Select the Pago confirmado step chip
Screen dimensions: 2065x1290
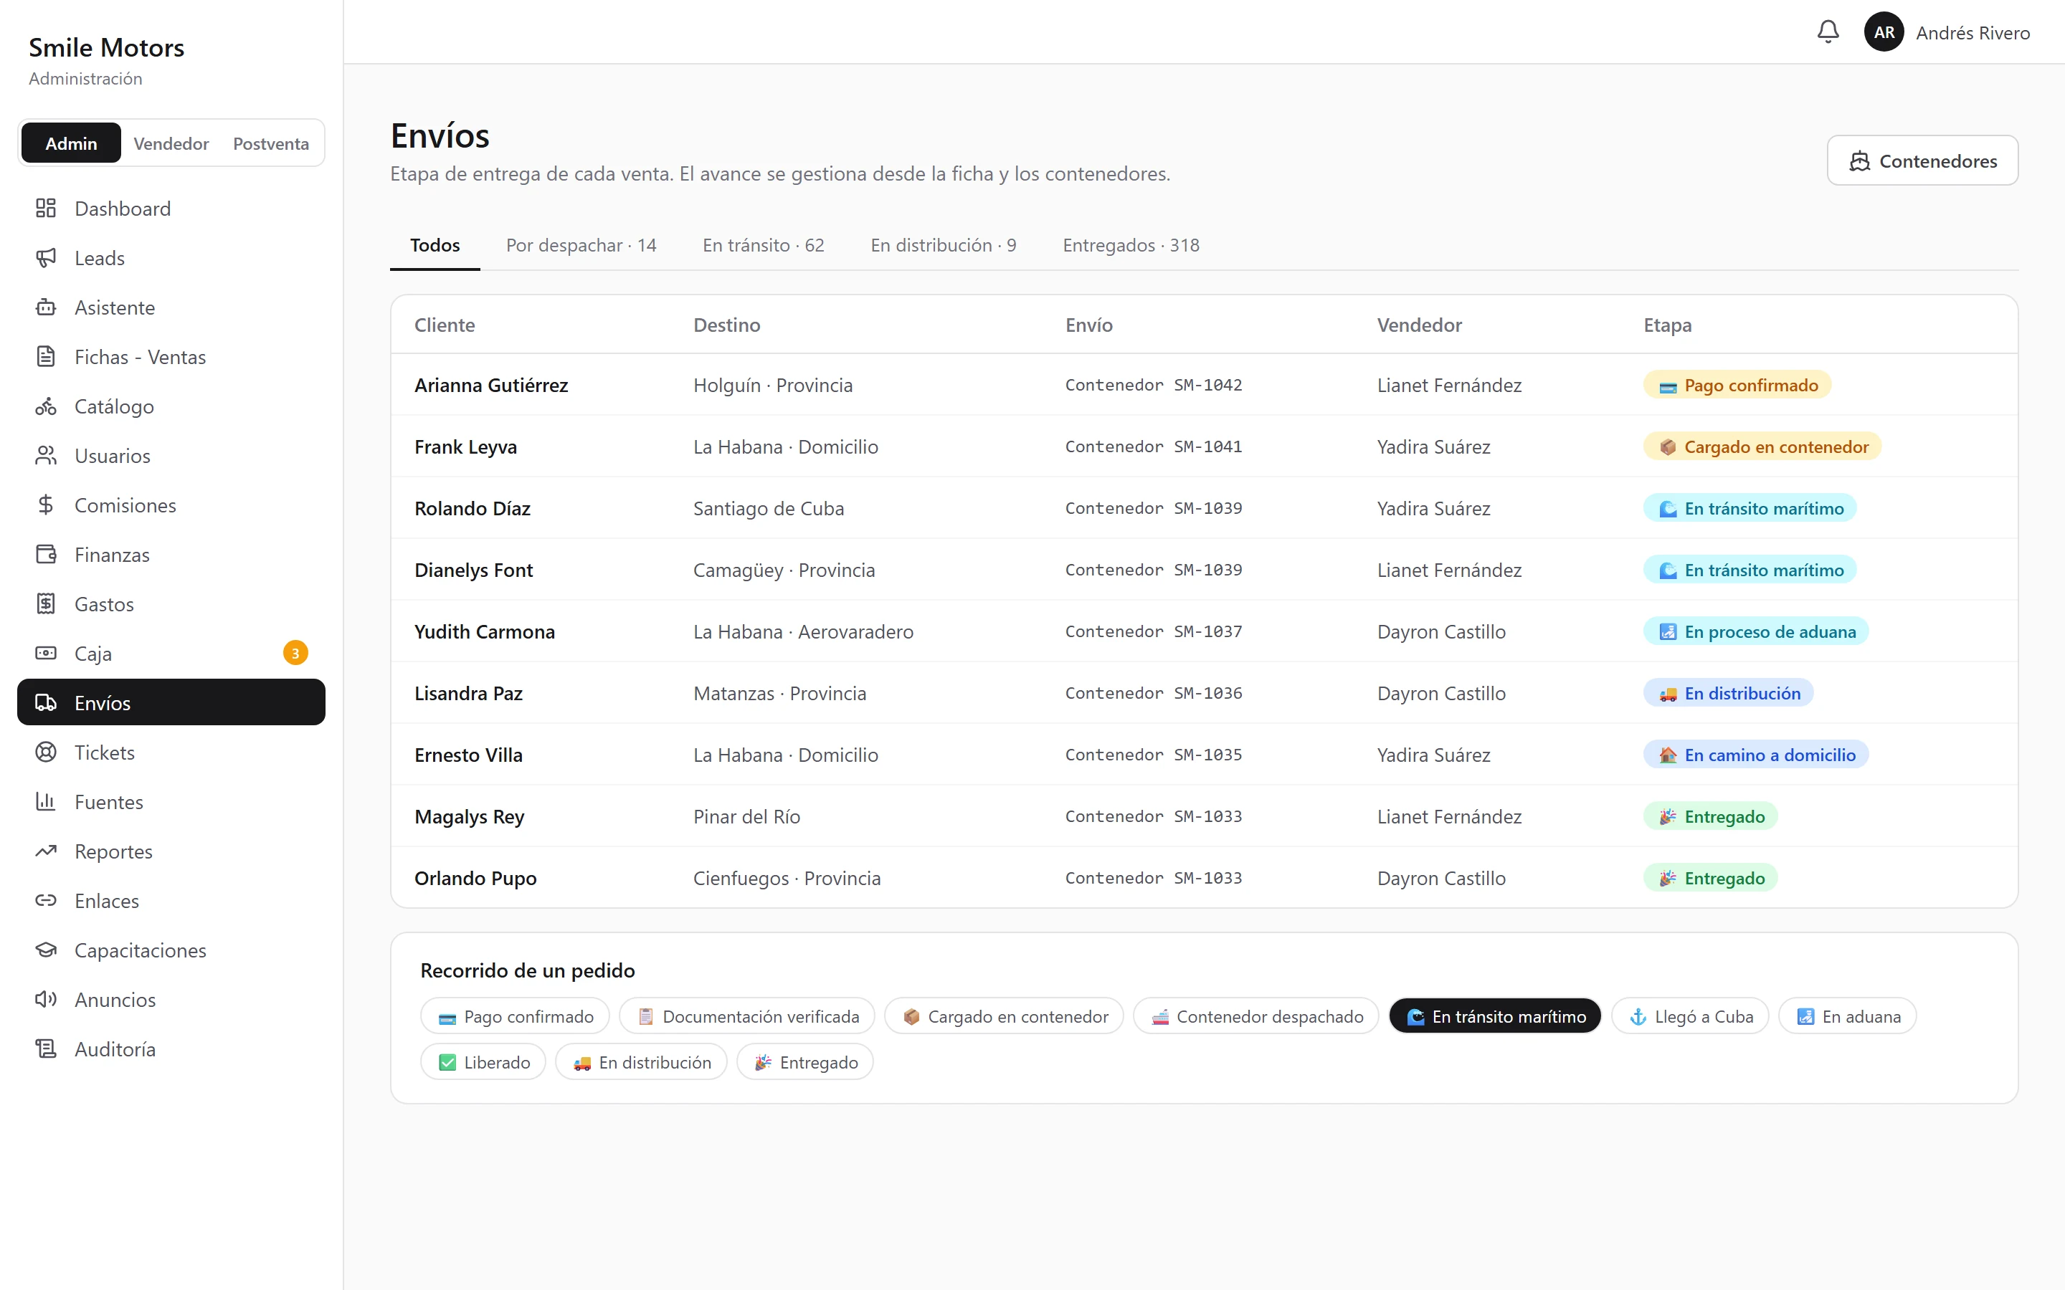(x=515, y=1016)
